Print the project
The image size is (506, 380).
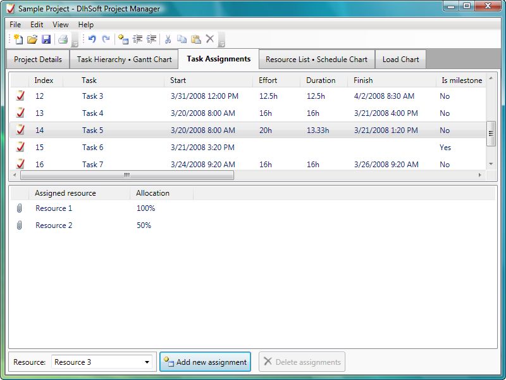[62, 39]
